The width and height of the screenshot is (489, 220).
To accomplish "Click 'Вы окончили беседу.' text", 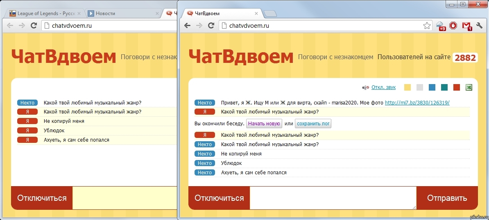I will click(219, 124).
